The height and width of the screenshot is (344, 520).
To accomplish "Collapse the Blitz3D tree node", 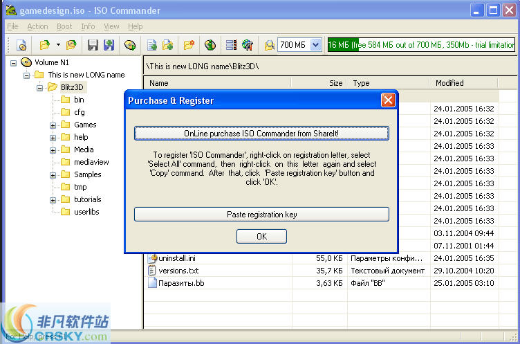I will (x=40, y=88).
